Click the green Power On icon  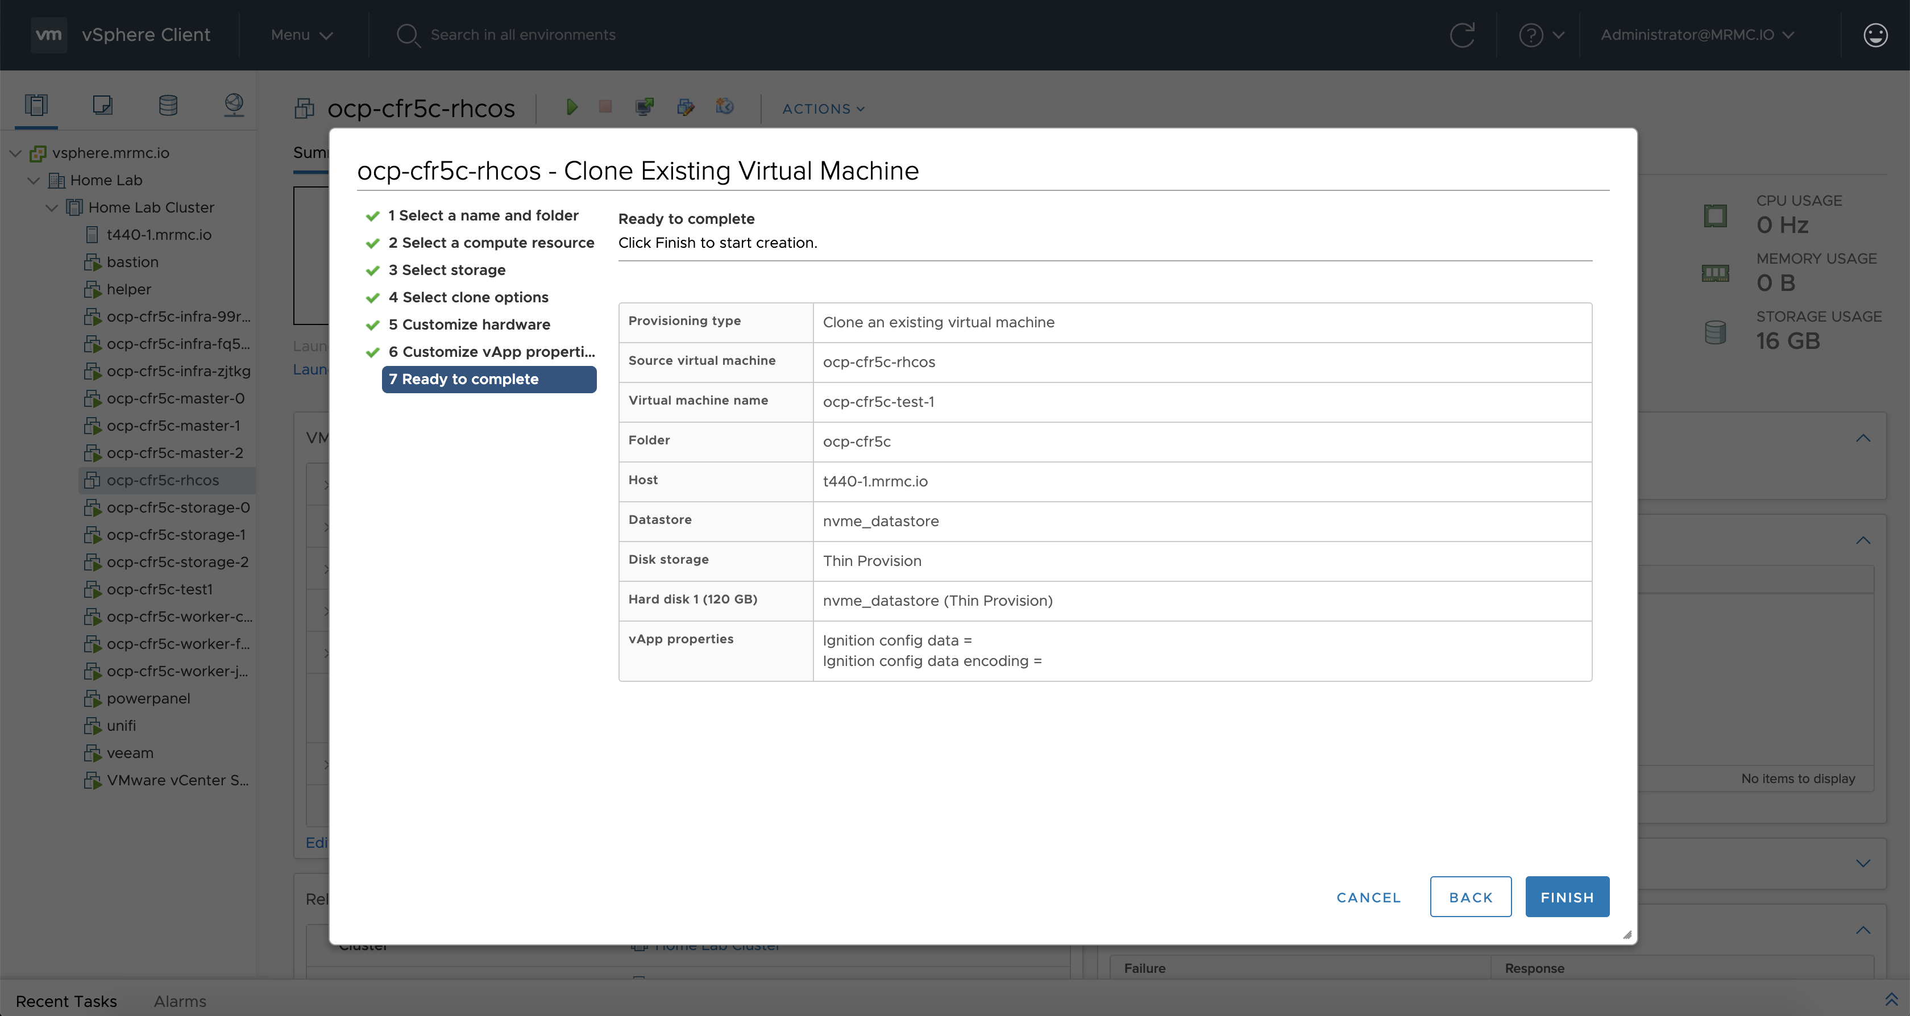[572, 107]
